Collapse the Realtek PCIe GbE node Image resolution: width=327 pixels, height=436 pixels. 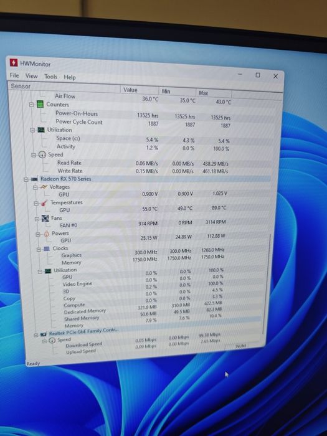(36, 335)
